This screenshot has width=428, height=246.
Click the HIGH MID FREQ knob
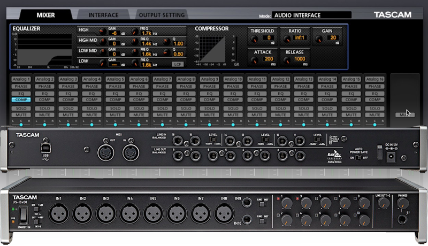[135, 42]
